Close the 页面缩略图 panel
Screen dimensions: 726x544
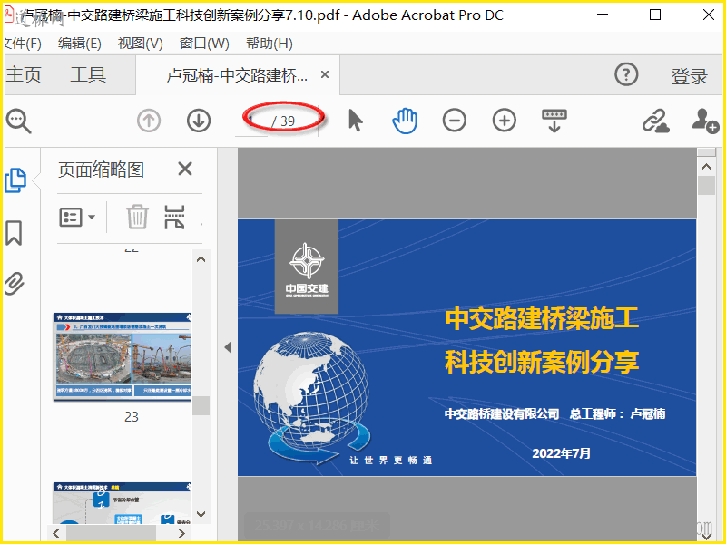coord(185,169)
